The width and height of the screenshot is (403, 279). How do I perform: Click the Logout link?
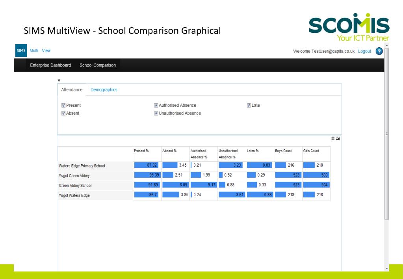[364, 51]
